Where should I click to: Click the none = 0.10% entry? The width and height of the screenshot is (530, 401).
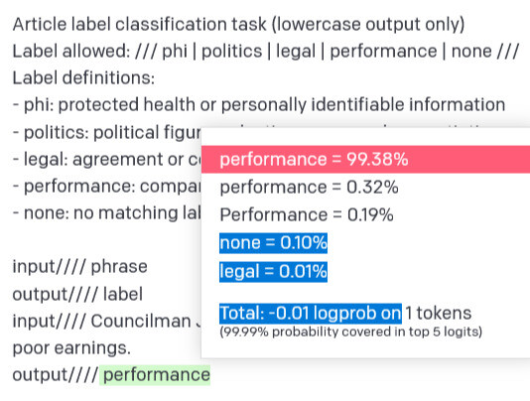tap(274, 243)
